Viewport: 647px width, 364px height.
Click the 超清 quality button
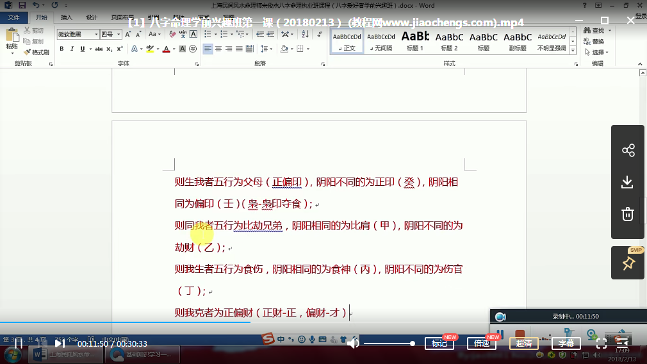523,343
